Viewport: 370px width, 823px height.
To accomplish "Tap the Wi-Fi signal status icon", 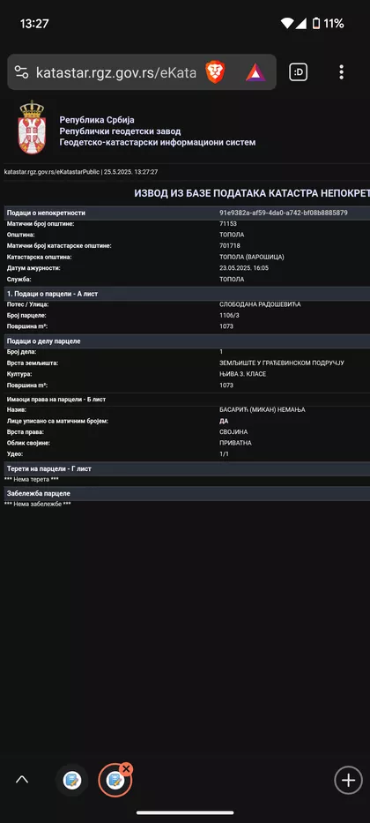I will 286,23.
